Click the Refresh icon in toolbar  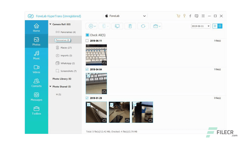point(143,26)
